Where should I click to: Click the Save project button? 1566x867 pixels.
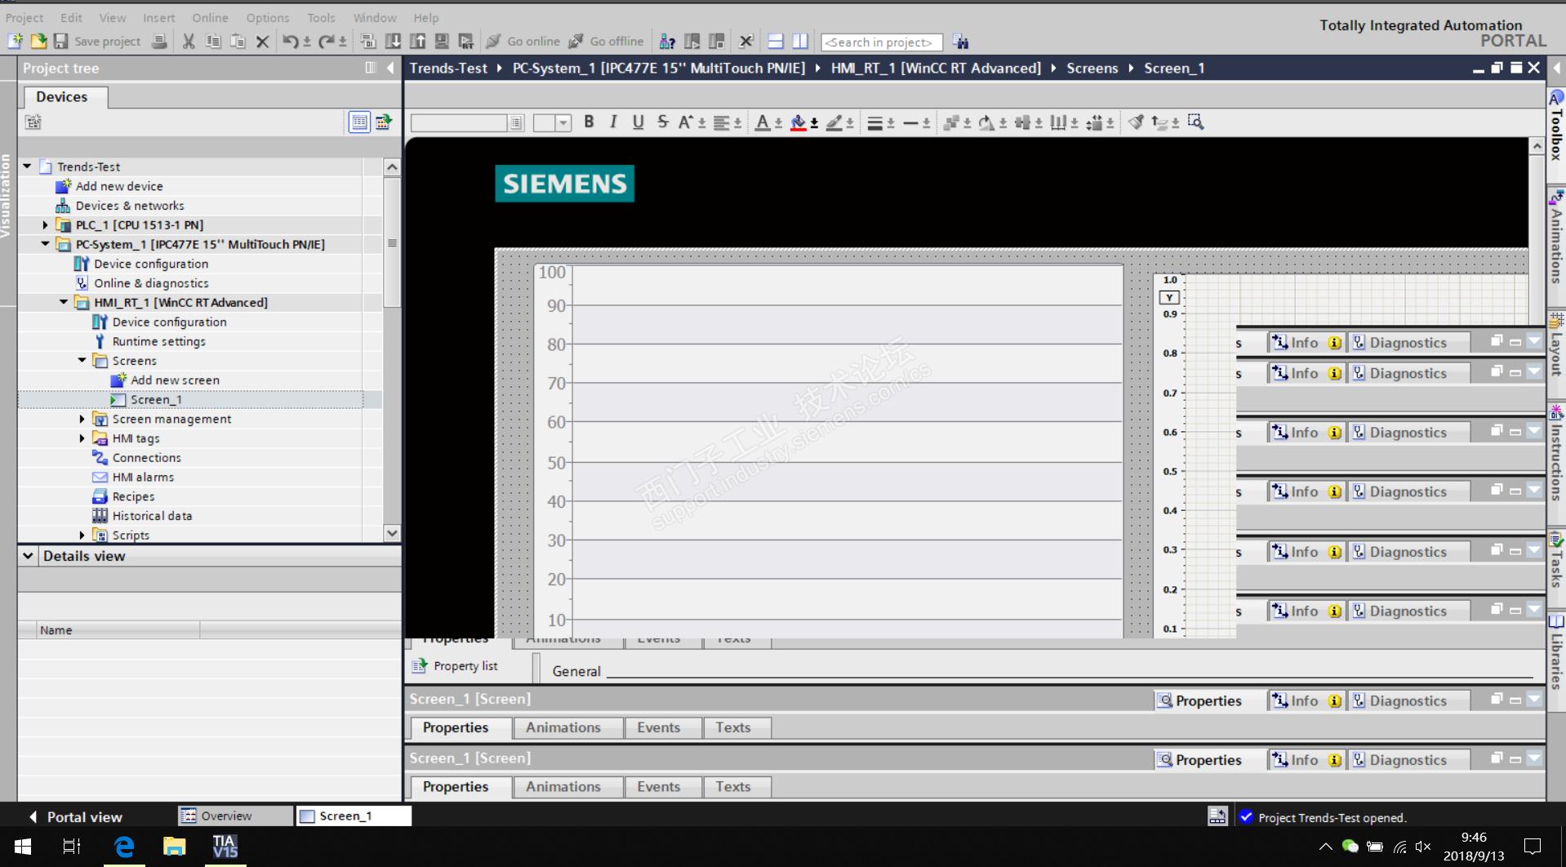pyautogui.click(x=97, y=41)
